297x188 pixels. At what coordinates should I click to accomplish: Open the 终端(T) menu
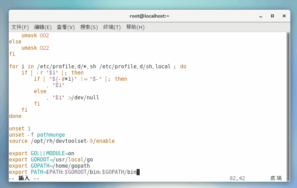[112, 27]
